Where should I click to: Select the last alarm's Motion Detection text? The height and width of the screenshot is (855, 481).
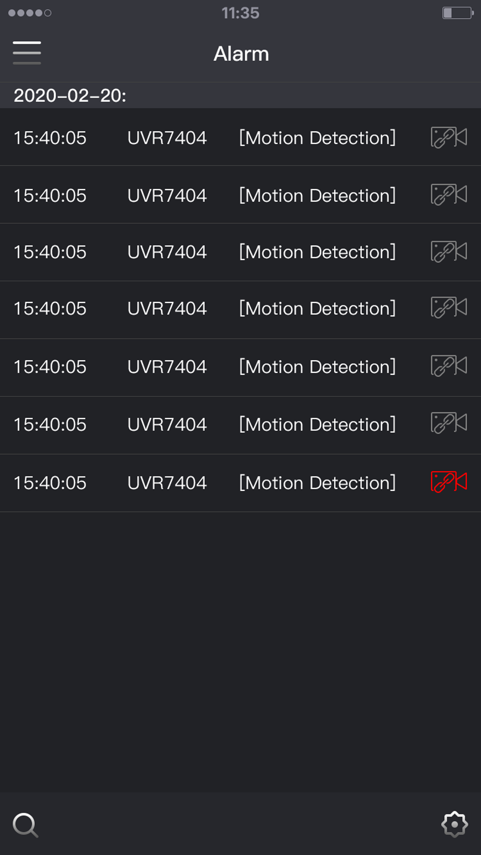(x=317, y=483)
